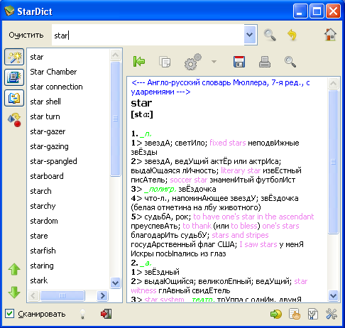Click word list vertical scrollbar thumb
The width and height of the screenshot is (345, 328).
pos(116,119)
